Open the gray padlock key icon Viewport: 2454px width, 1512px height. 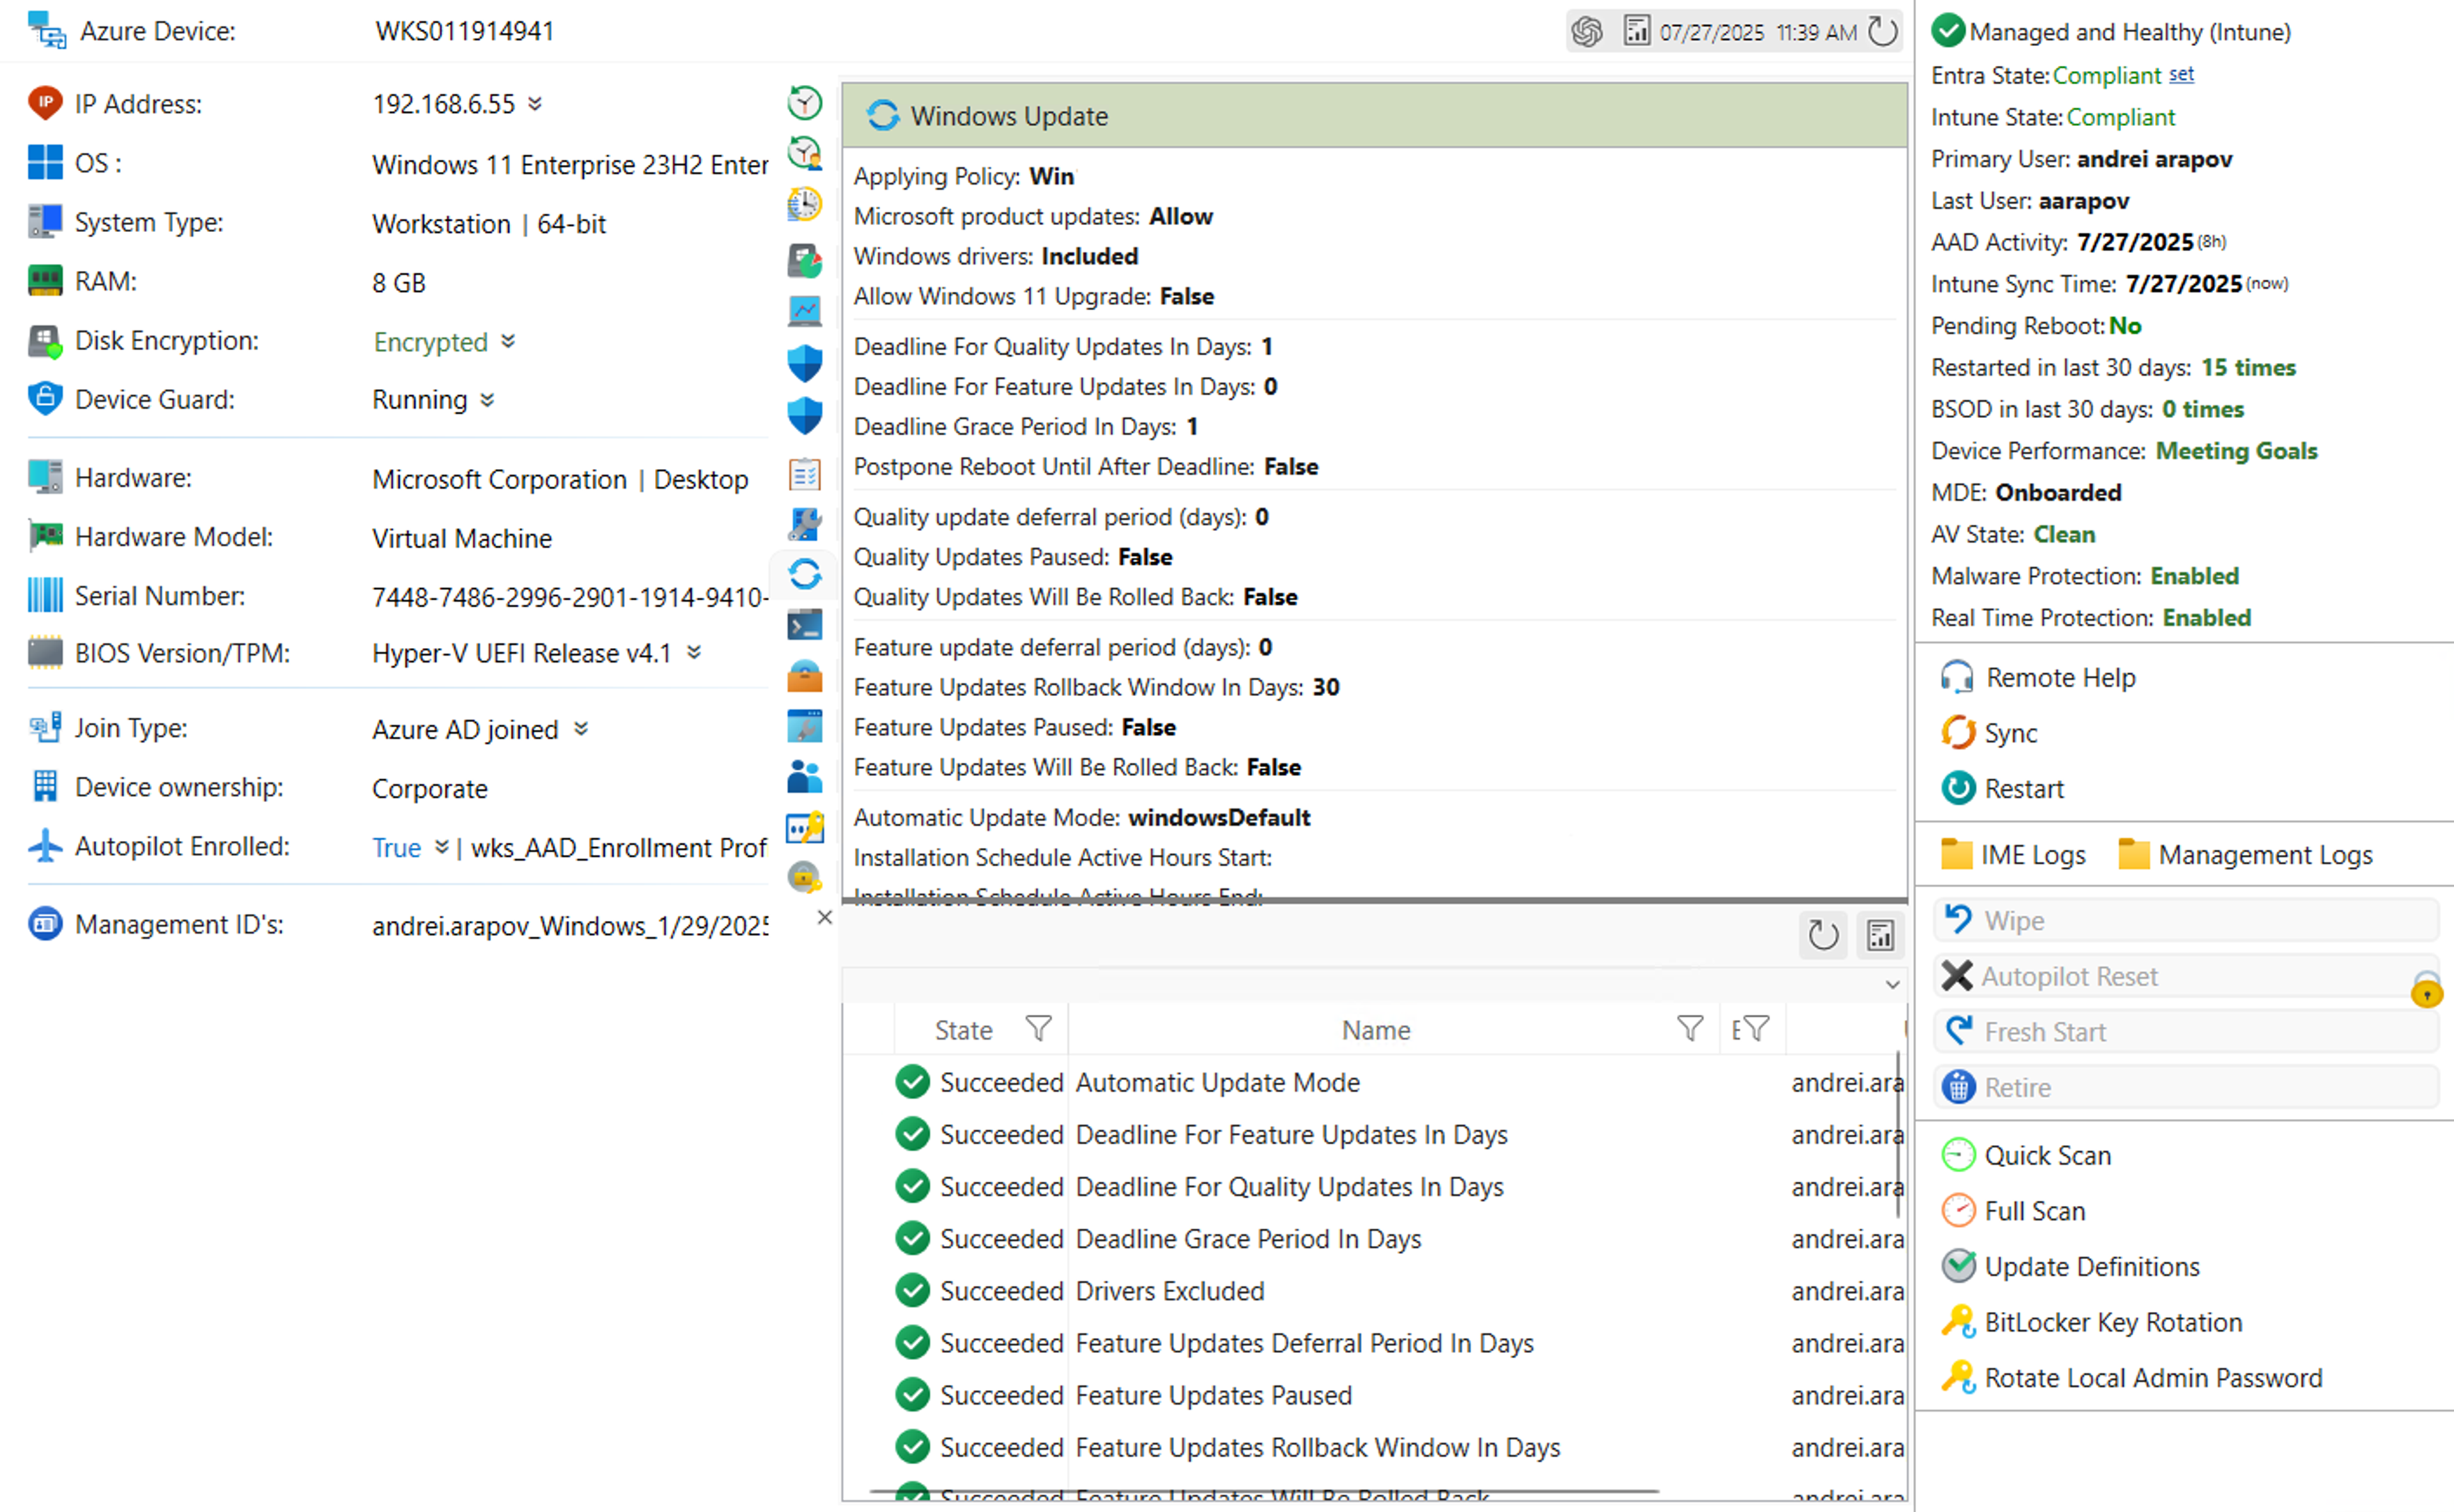click(x=804, y=877)
